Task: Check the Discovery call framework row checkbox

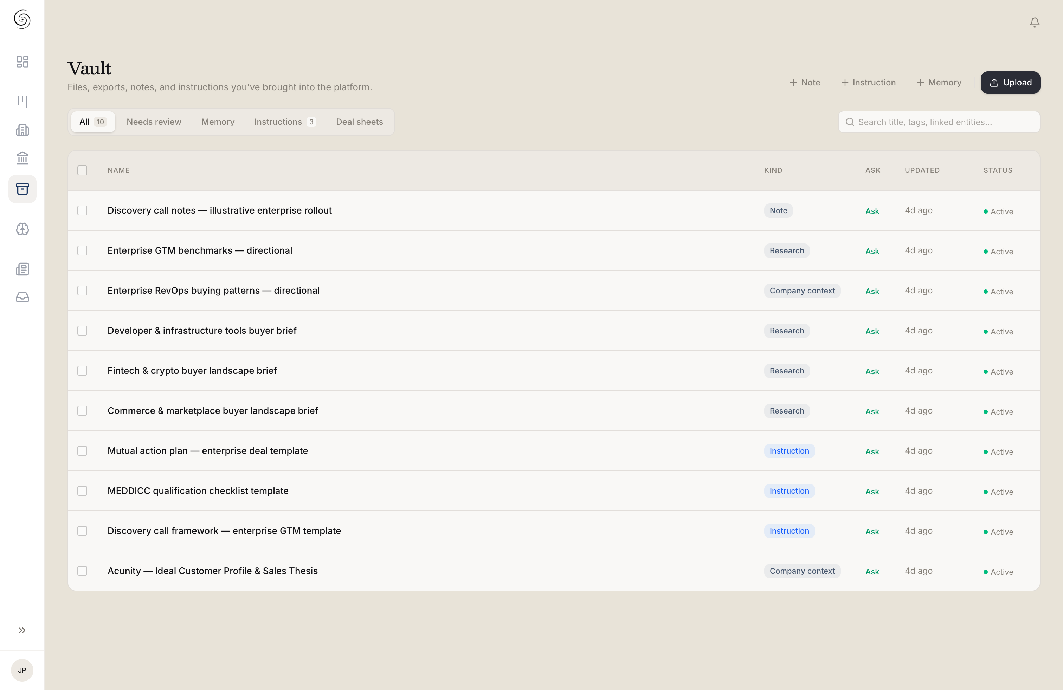Action: [x=82, y=530]
